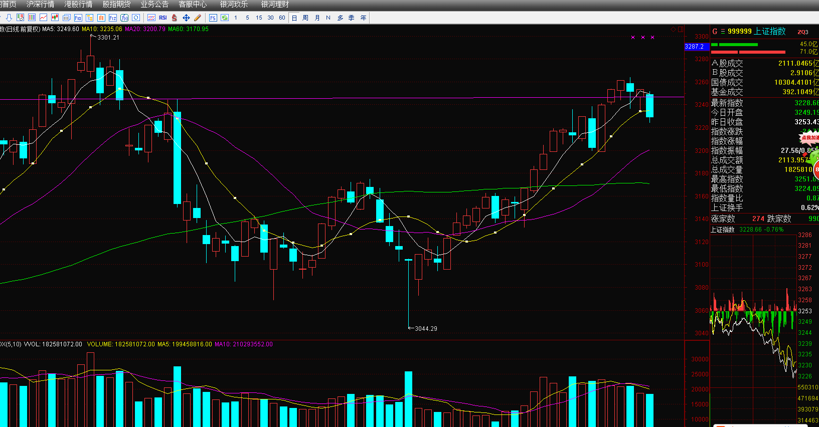Viewport: 819px width, 427px height.
Task: Click the 昨日收盘 row label
Action: click(x=727, y=122)
